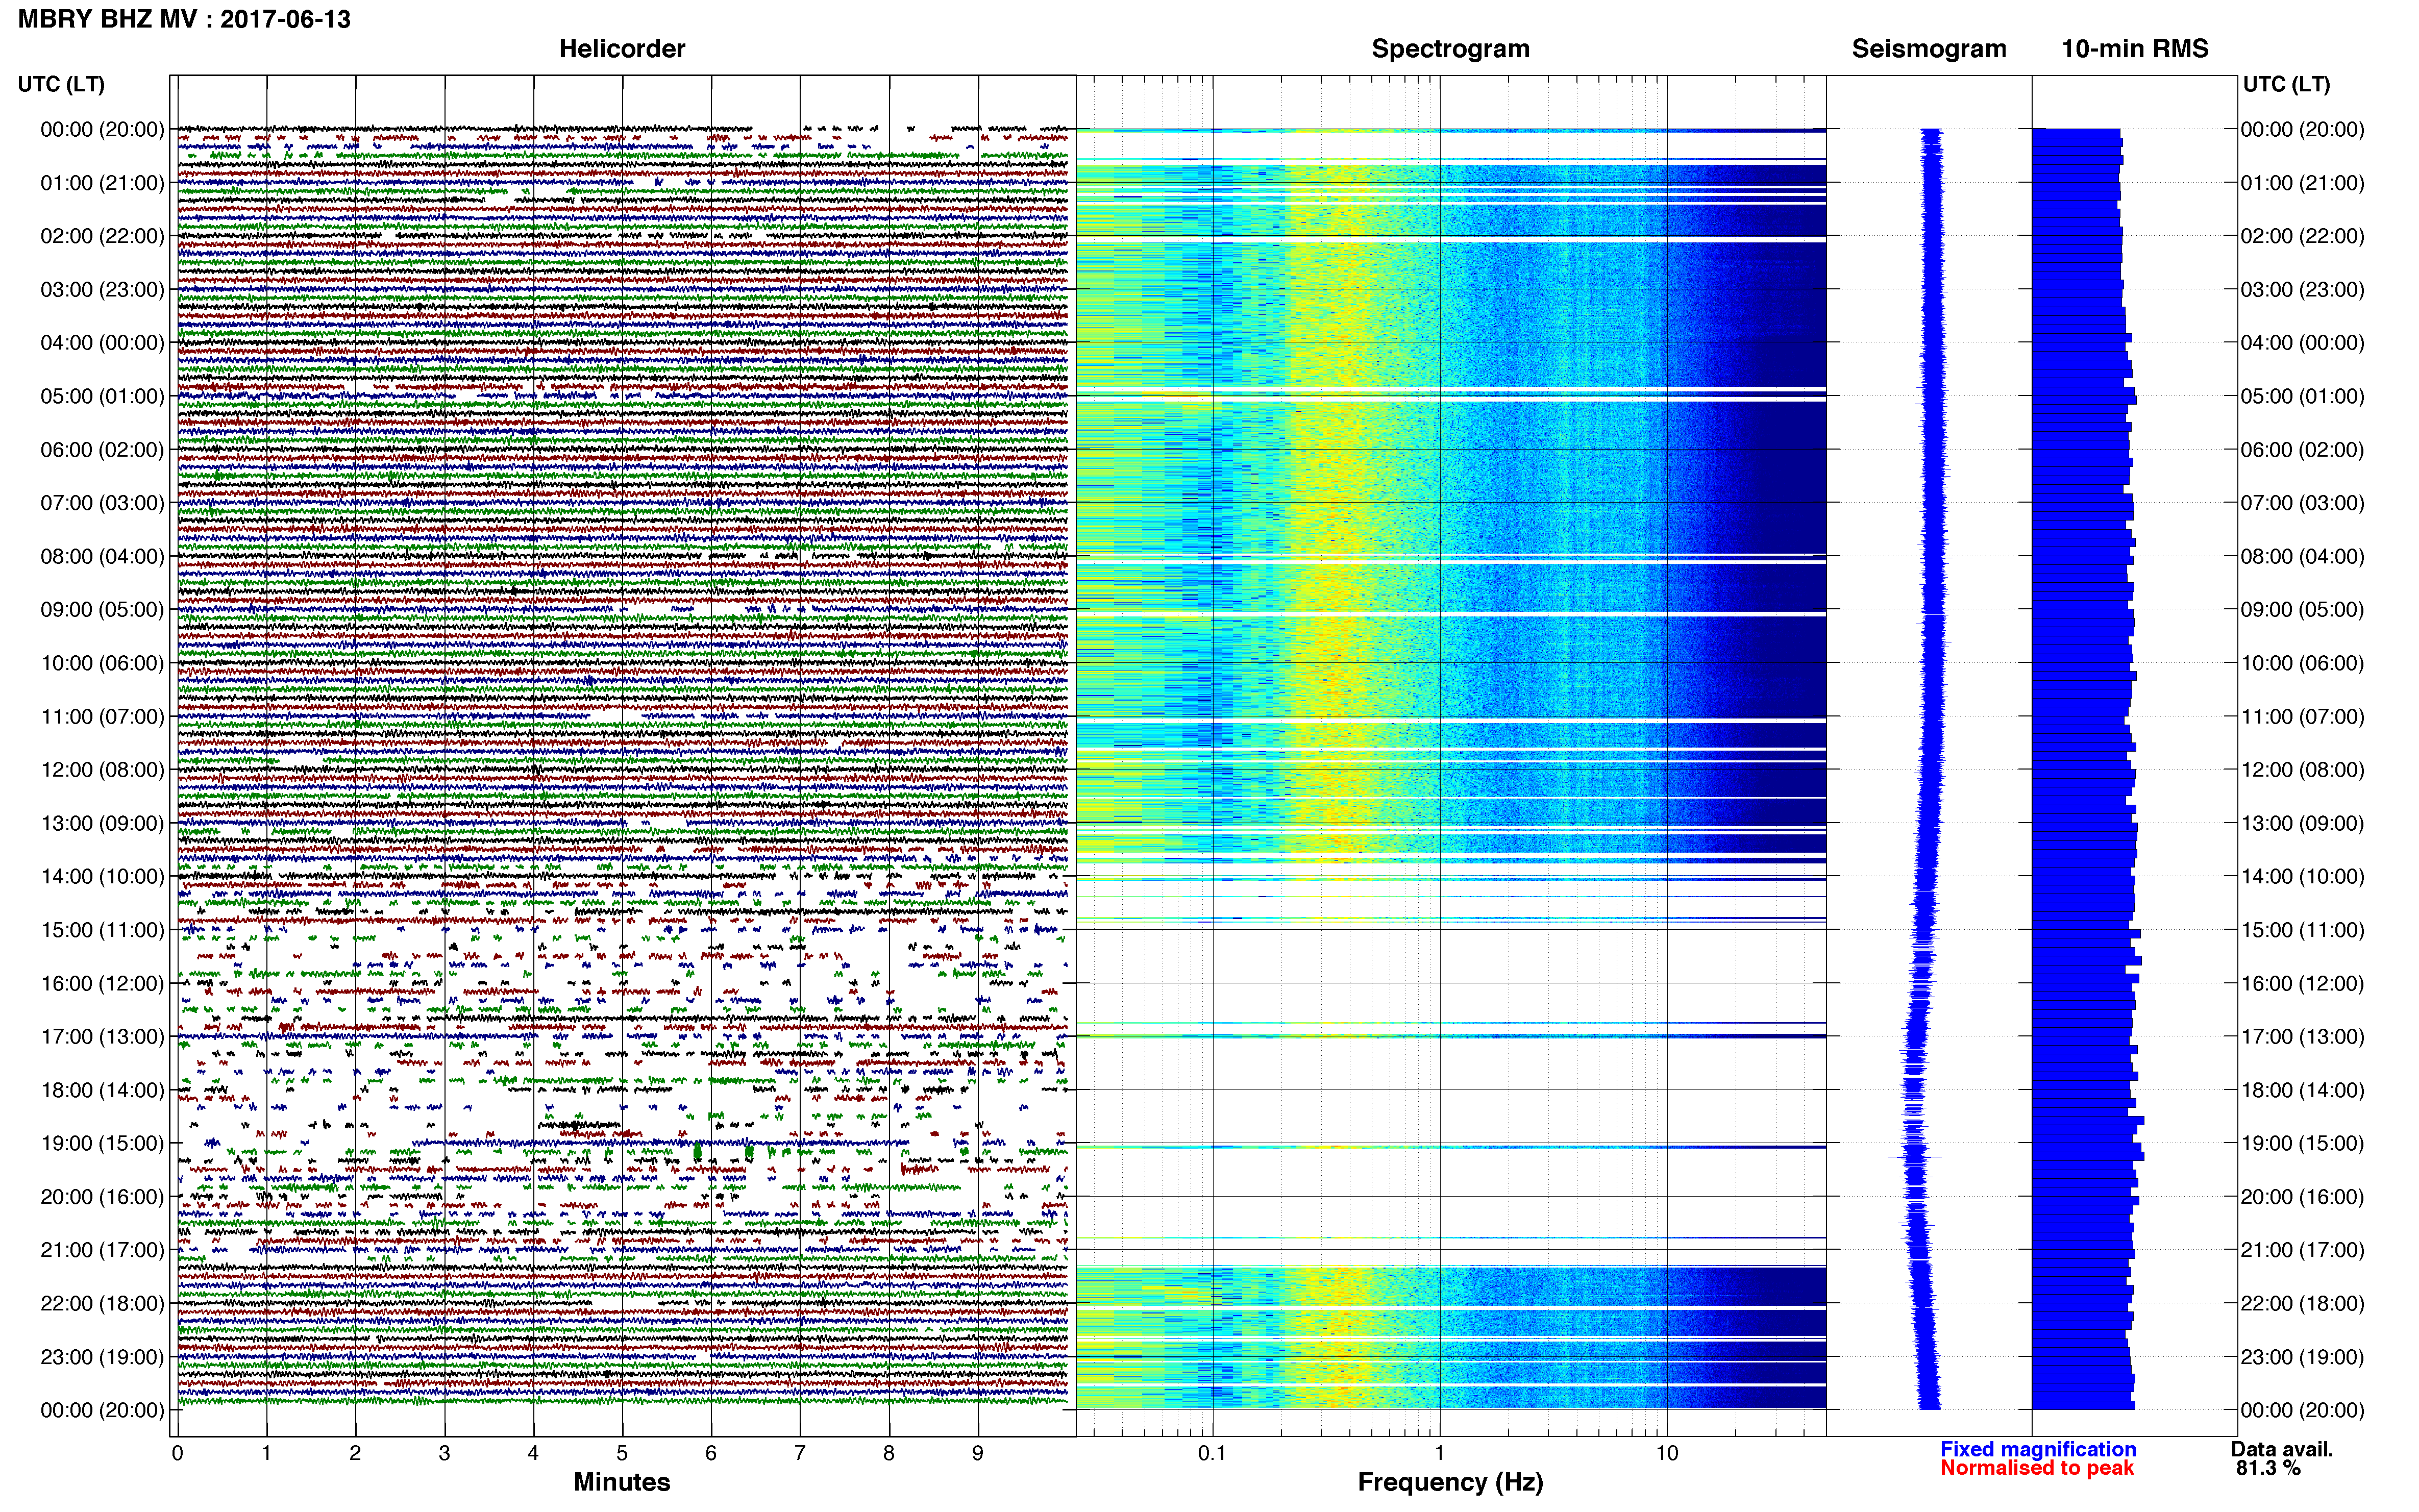The height and width of the screenshot is (1512, 2419).
Task: Click the left '23:00 (19:00)' time label
Action: [x=102, y=1357]
